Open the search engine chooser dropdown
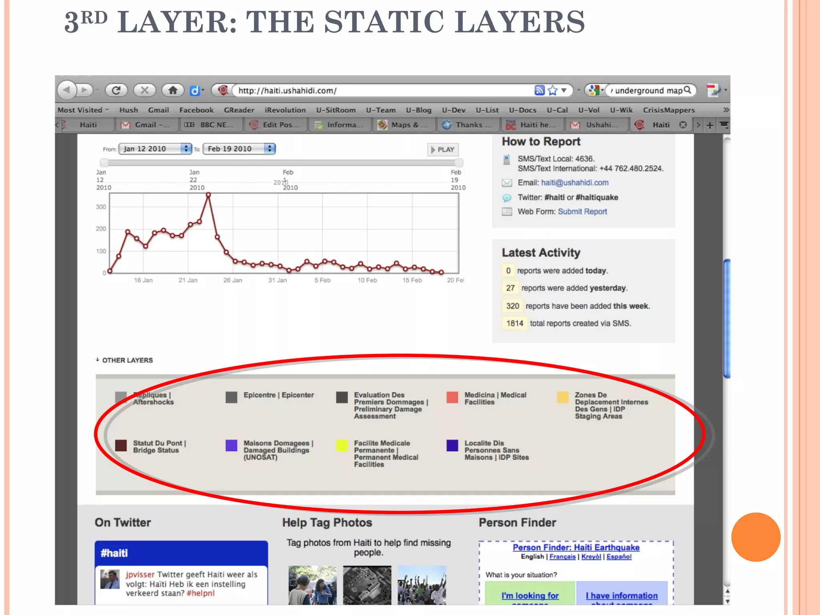The image size is (820, 615). 602,90
